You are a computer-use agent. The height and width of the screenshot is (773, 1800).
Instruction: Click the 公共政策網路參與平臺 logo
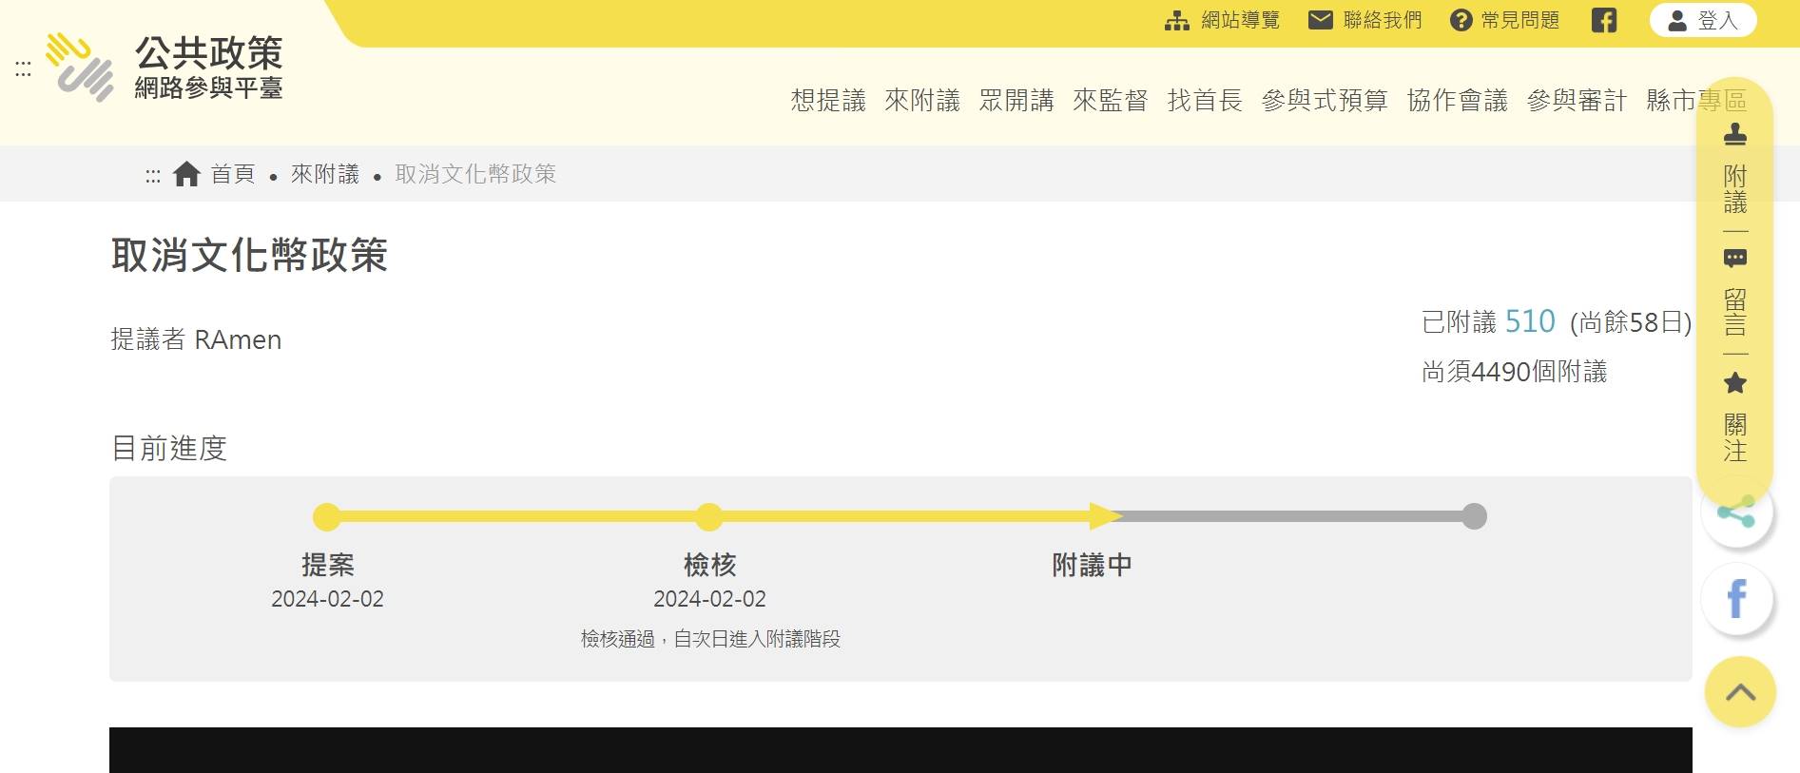(165, 68)
